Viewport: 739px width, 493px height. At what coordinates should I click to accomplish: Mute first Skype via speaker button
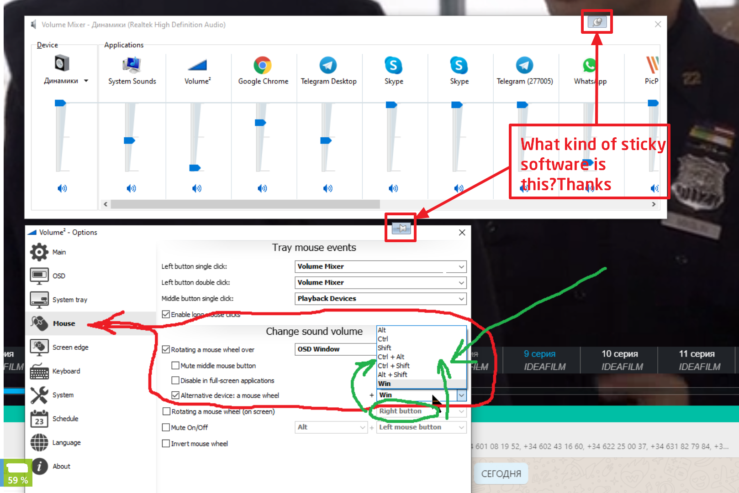point(393,188)
